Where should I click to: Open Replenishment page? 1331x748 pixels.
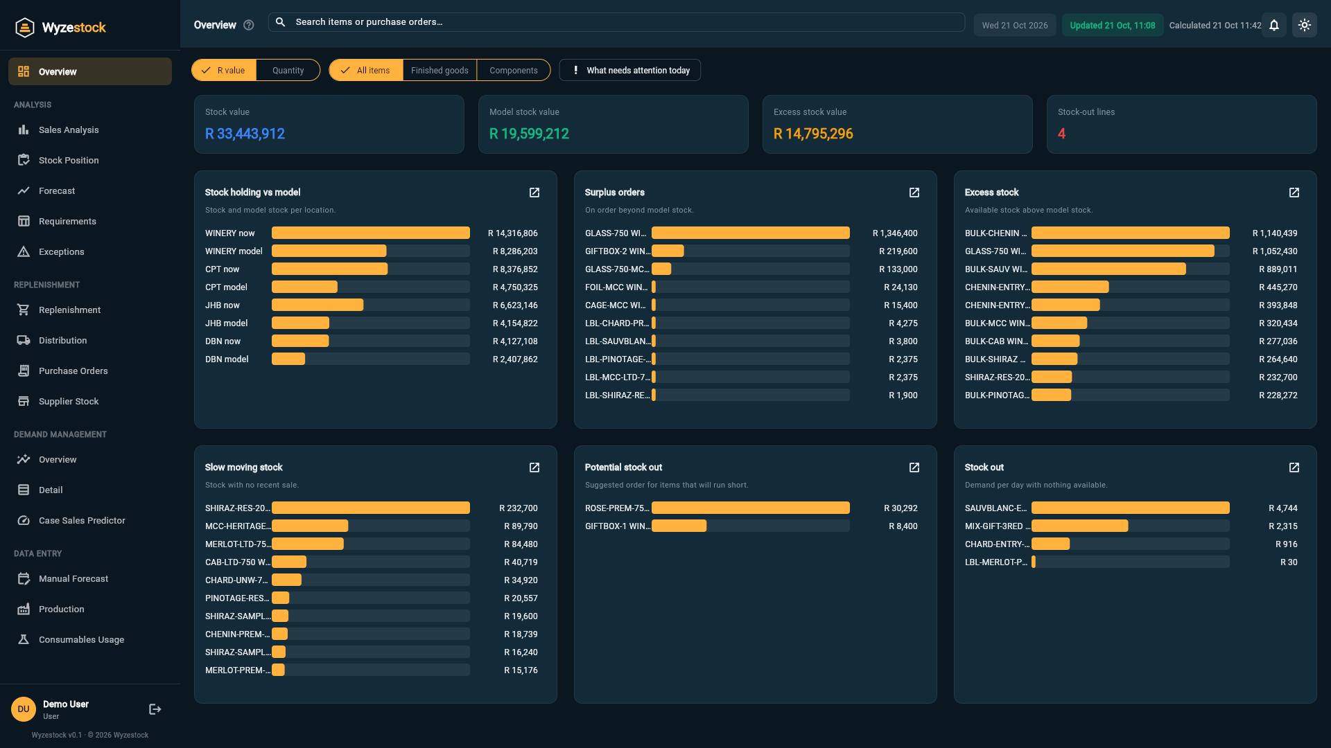tap(90, 310)
